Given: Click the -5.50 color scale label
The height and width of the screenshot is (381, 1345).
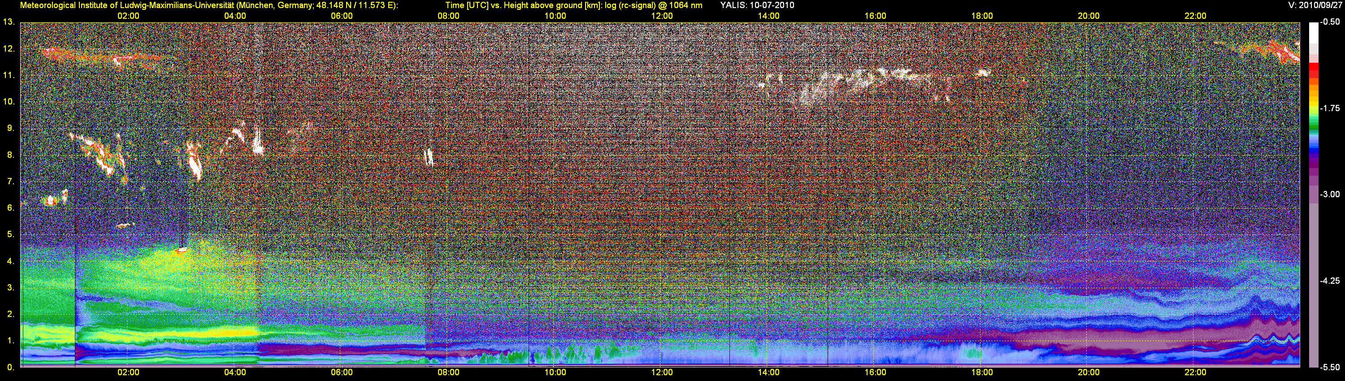Looking at the screenshot, I should (1329, 367).
